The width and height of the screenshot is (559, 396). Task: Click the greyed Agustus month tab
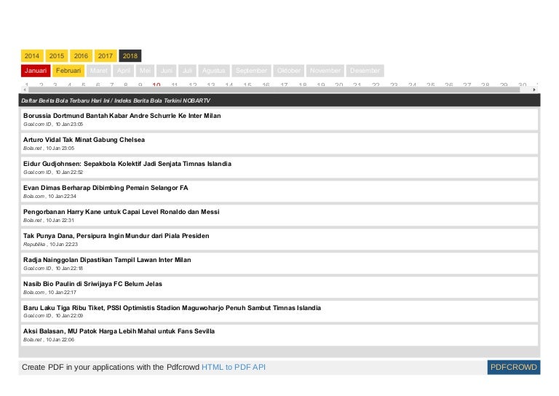tap(214, 71)
